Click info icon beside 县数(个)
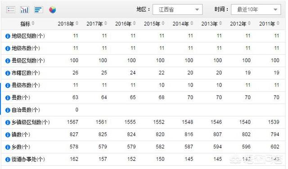The image size is (288, 169). click(8, 98)
